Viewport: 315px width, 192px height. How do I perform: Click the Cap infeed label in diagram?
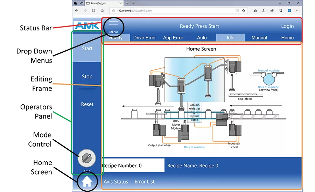tap(245, 99)
